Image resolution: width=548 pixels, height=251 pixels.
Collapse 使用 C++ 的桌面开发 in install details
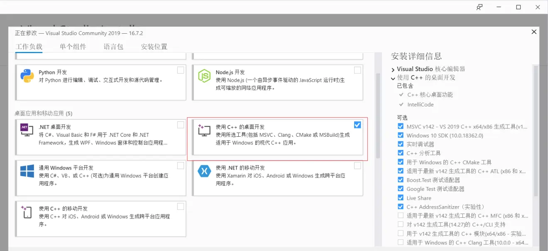[x=393, y=78]
